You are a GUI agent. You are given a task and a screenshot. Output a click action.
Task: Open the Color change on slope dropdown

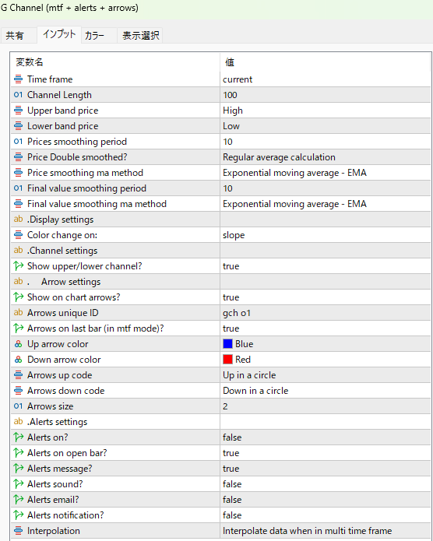pyautogui.click(x=326, y=235)
